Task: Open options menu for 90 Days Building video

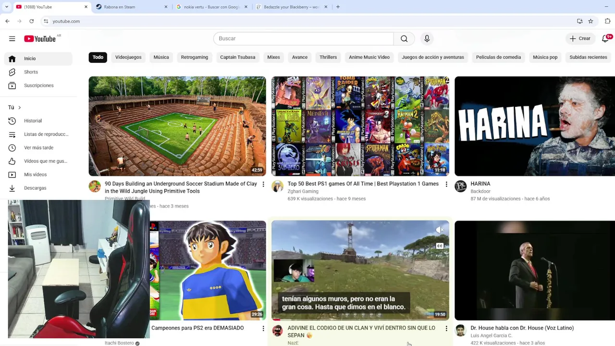Action: [263, 185]
